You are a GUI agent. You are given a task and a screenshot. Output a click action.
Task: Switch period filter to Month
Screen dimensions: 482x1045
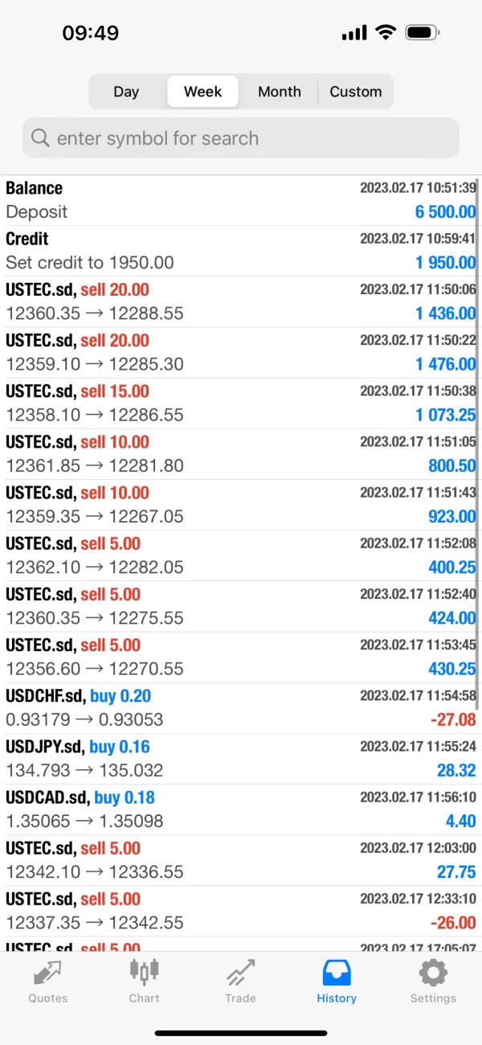click(x=280, y=92)
